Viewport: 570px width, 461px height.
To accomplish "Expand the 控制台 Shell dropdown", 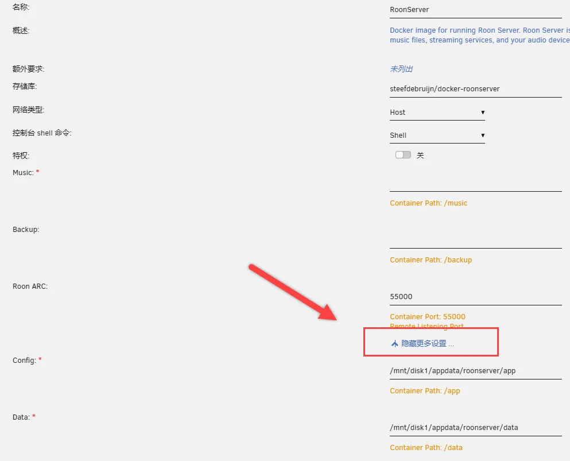I will point(437,135).
